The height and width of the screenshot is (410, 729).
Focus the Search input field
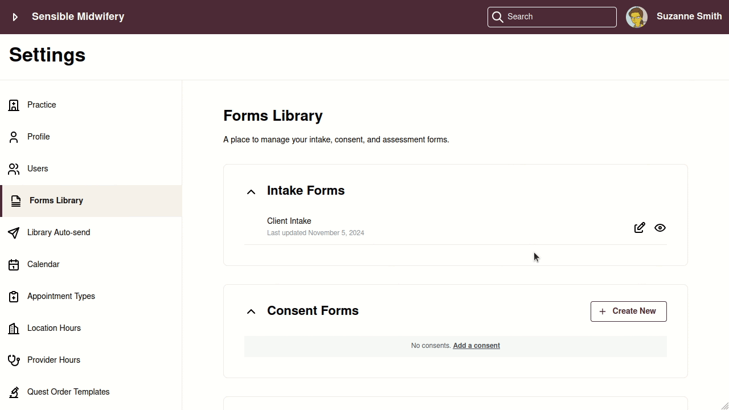(552, 17)
